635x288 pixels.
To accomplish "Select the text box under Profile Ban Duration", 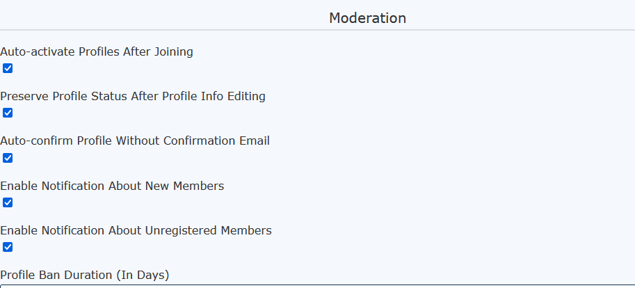I will tap(317, 286).
